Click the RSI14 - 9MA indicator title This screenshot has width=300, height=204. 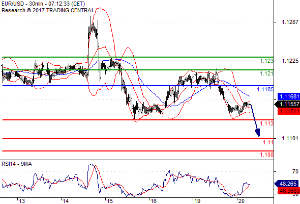tap(17, 164)
